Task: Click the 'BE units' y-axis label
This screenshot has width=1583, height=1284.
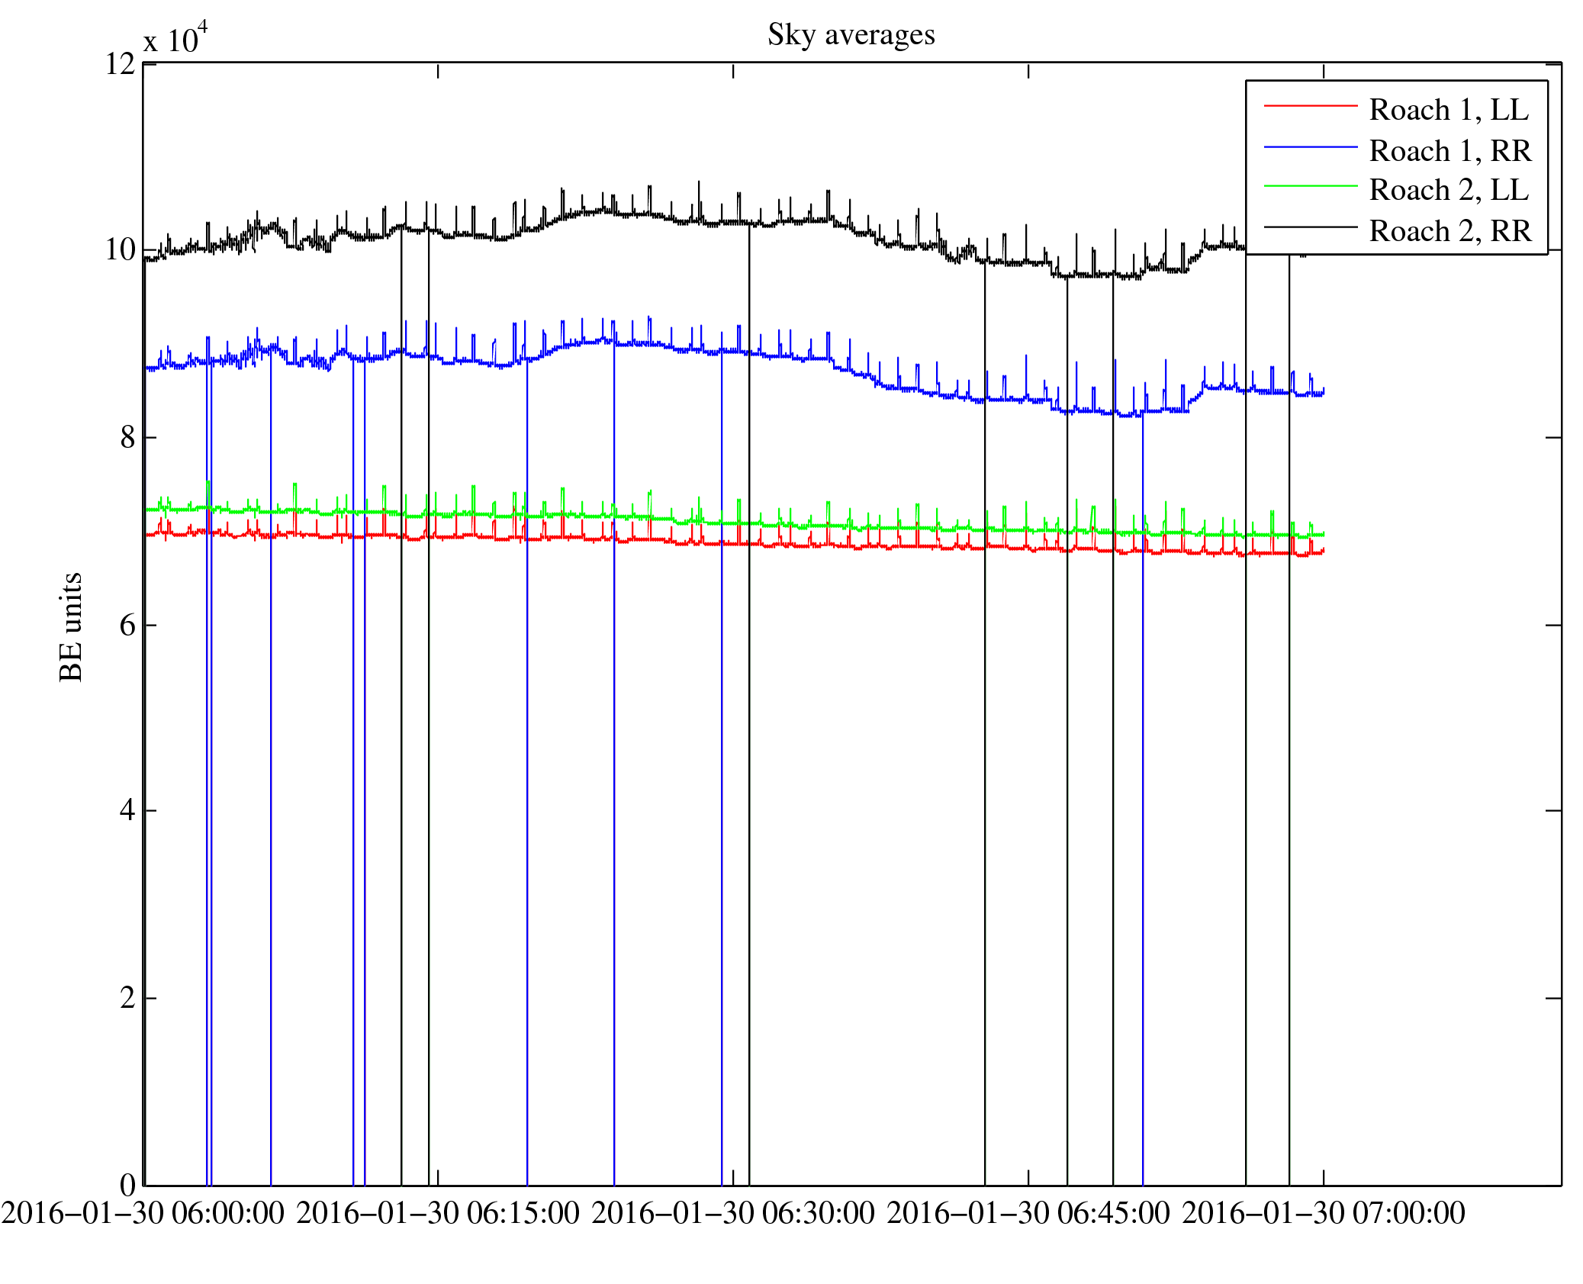Action: tap(71, 626)
